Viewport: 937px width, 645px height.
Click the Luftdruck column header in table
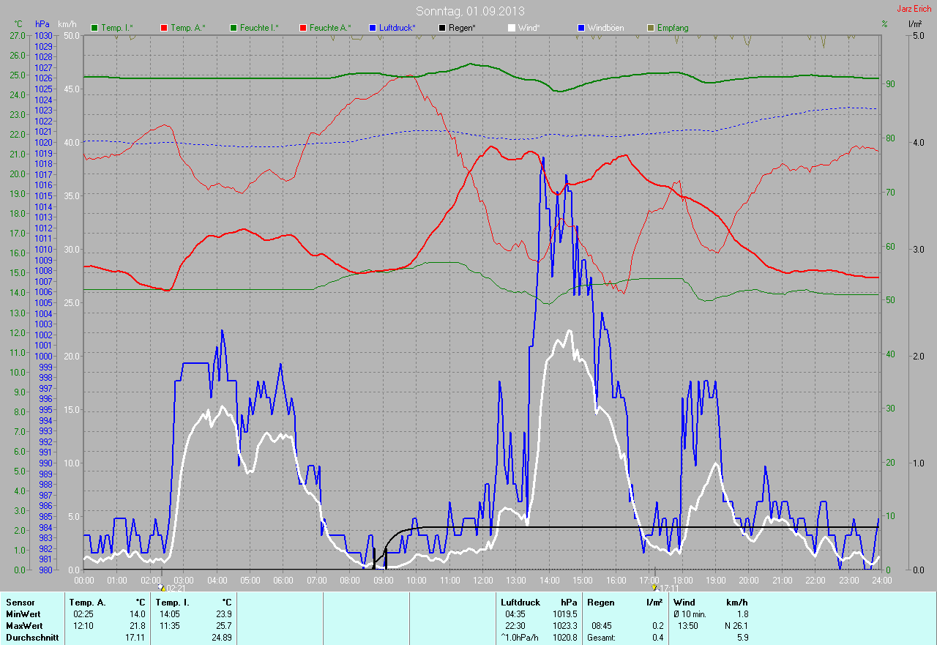(520, 603)
